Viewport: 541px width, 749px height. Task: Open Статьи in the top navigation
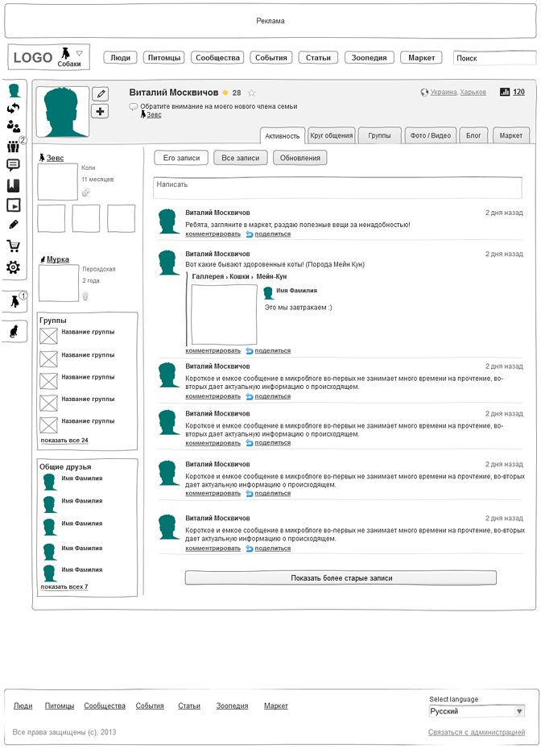(319, 57)
